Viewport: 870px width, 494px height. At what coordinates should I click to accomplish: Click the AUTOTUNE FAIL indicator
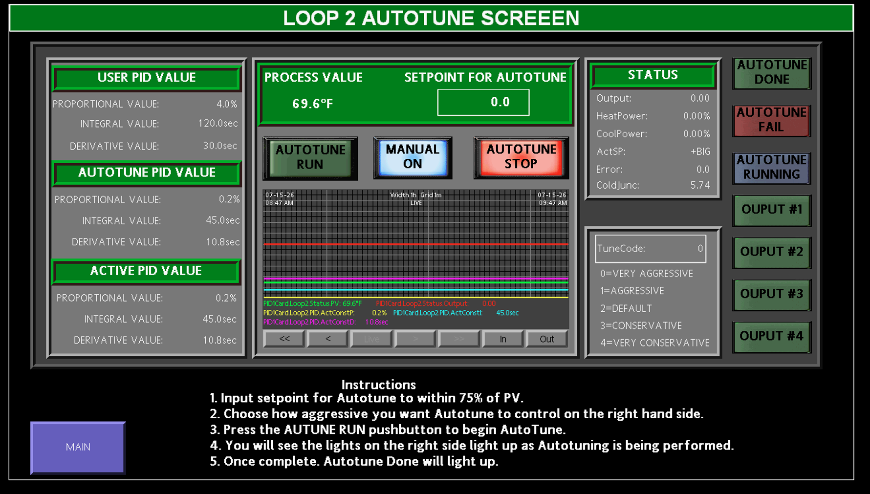(x=772, y=120)
